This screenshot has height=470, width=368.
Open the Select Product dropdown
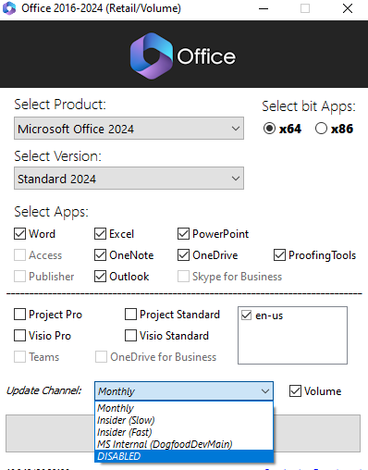point(129,129)
